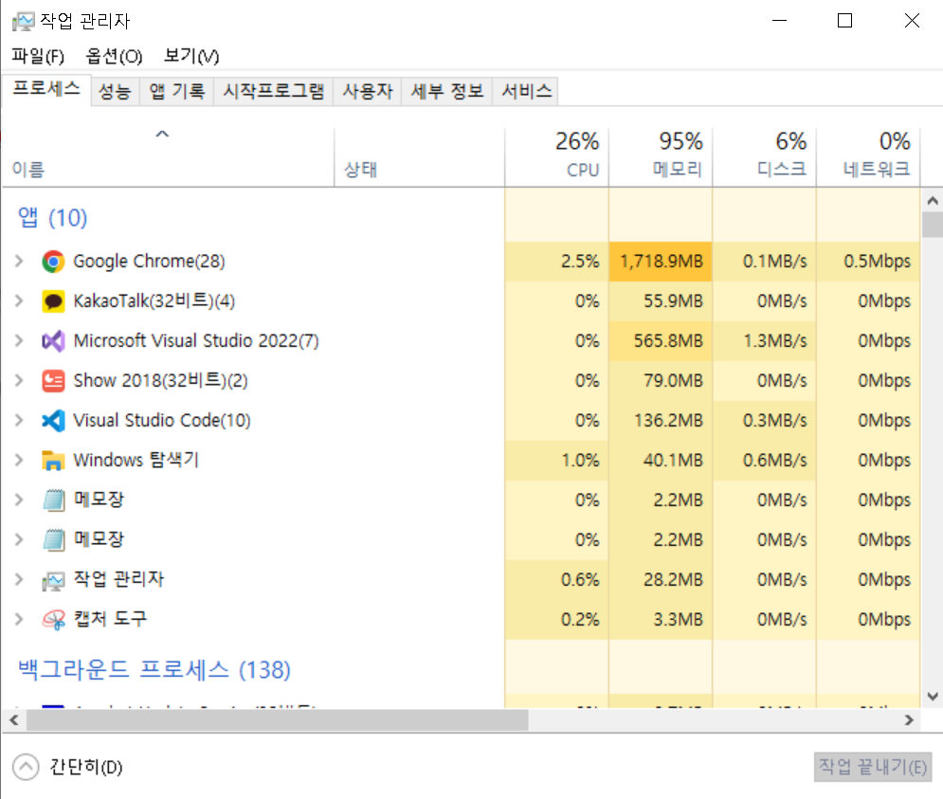Sort by the 이름 column header
Viewport: 943px width, 799px height.
[168, 156]
